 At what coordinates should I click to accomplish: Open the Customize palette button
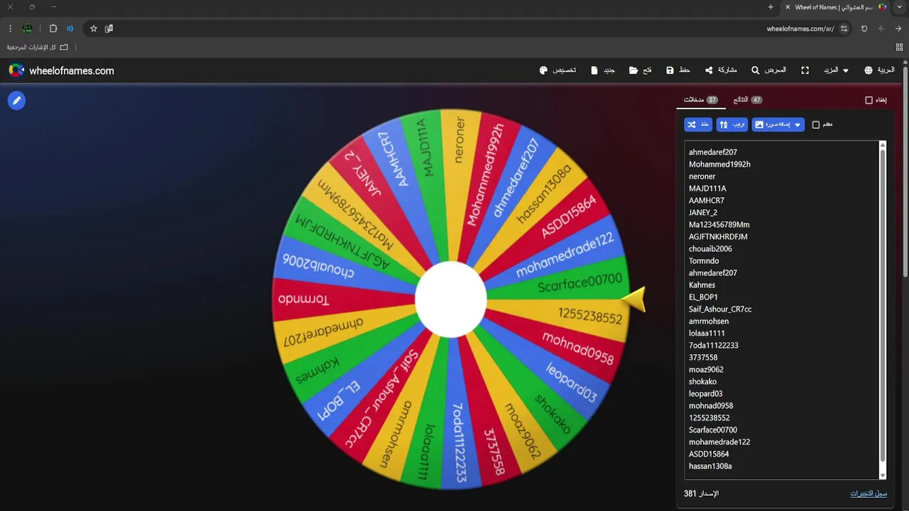click(557, 70)
